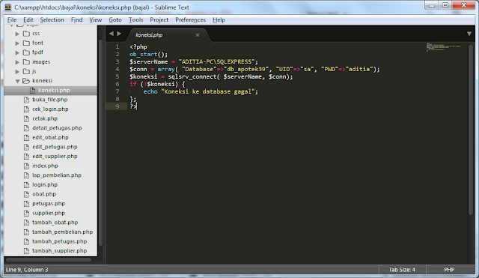
Task: Open edit_supplier.php from the sidebar
Action: click(x=55, y=157)
